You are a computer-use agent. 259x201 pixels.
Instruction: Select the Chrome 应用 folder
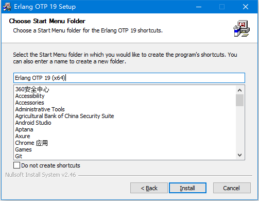31,143
